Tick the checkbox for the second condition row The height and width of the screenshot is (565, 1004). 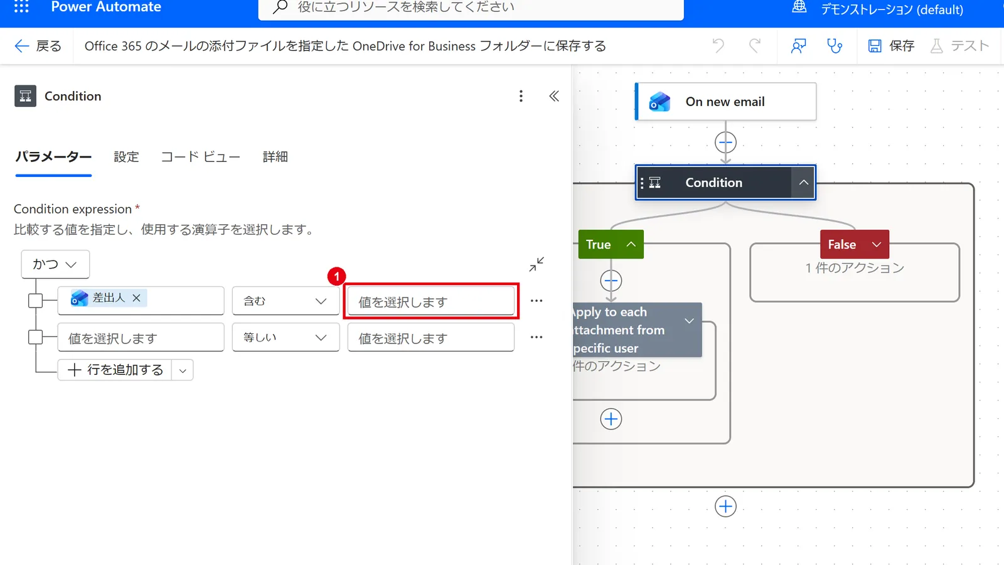point(36,337)
